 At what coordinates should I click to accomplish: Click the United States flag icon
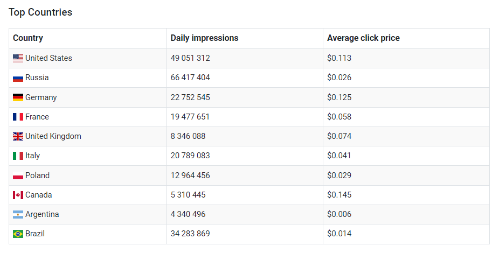pyautogui.click(x=18, y=58)
